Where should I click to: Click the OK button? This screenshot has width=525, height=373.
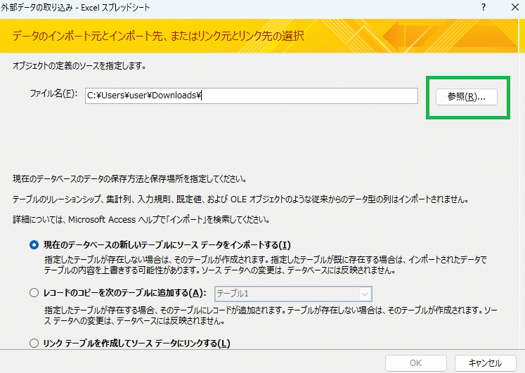click(416, 363)
